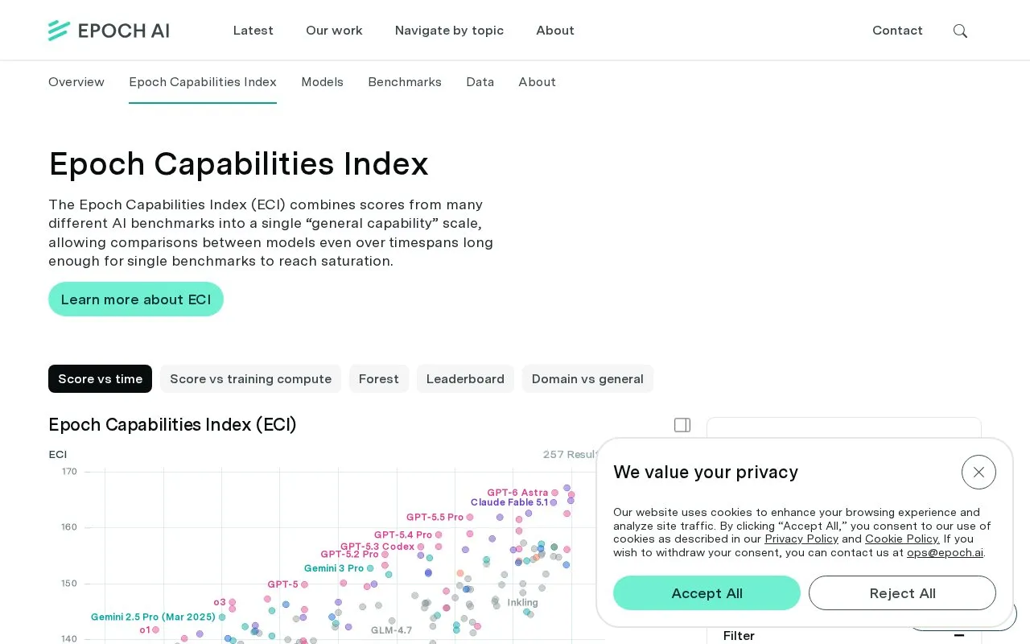Image resolution: width=1030 pixels, height=644 pixels.
Task: Click the GPT-5 chart label
Action: (283, 584)
